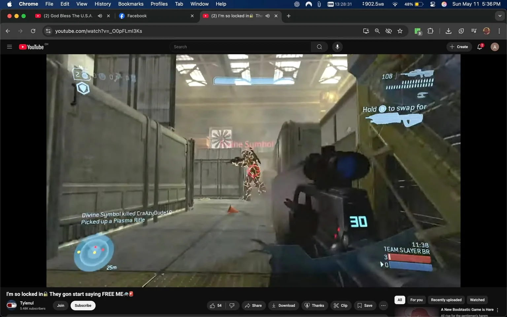Share this video
Screen dimensions: 507x317
point(253,305)
